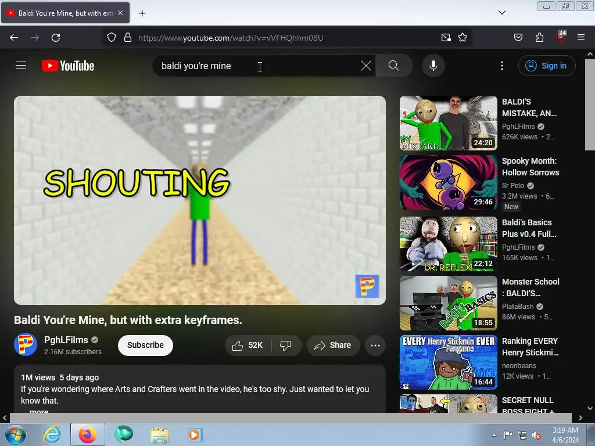Viewport: 595px width, 446px height.
Task: Open the Sr Pelo channel name
Action: click(512, 185)
